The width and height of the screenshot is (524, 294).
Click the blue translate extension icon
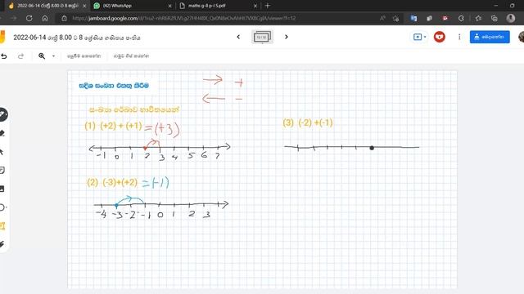tap(413, 18)
